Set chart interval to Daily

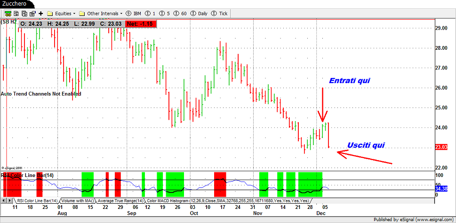coord(200,13)
